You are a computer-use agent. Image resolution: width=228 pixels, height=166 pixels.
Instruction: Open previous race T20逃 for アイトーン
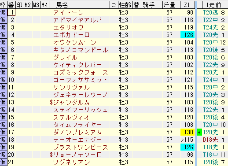pyautogui.click(x=210, y=12)
